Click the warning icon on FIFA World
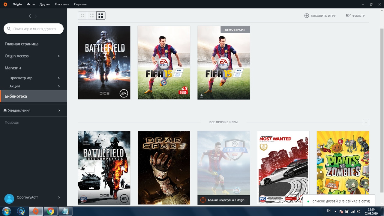This screenshot has height=216, width=384. tap(203, 200)
